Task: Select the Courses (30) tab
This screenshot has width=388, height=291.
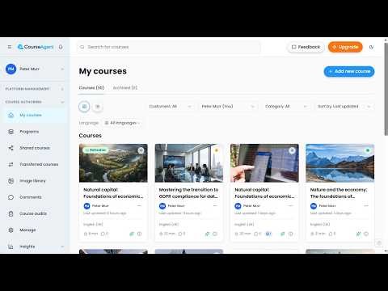Action: tap(91, 88)
